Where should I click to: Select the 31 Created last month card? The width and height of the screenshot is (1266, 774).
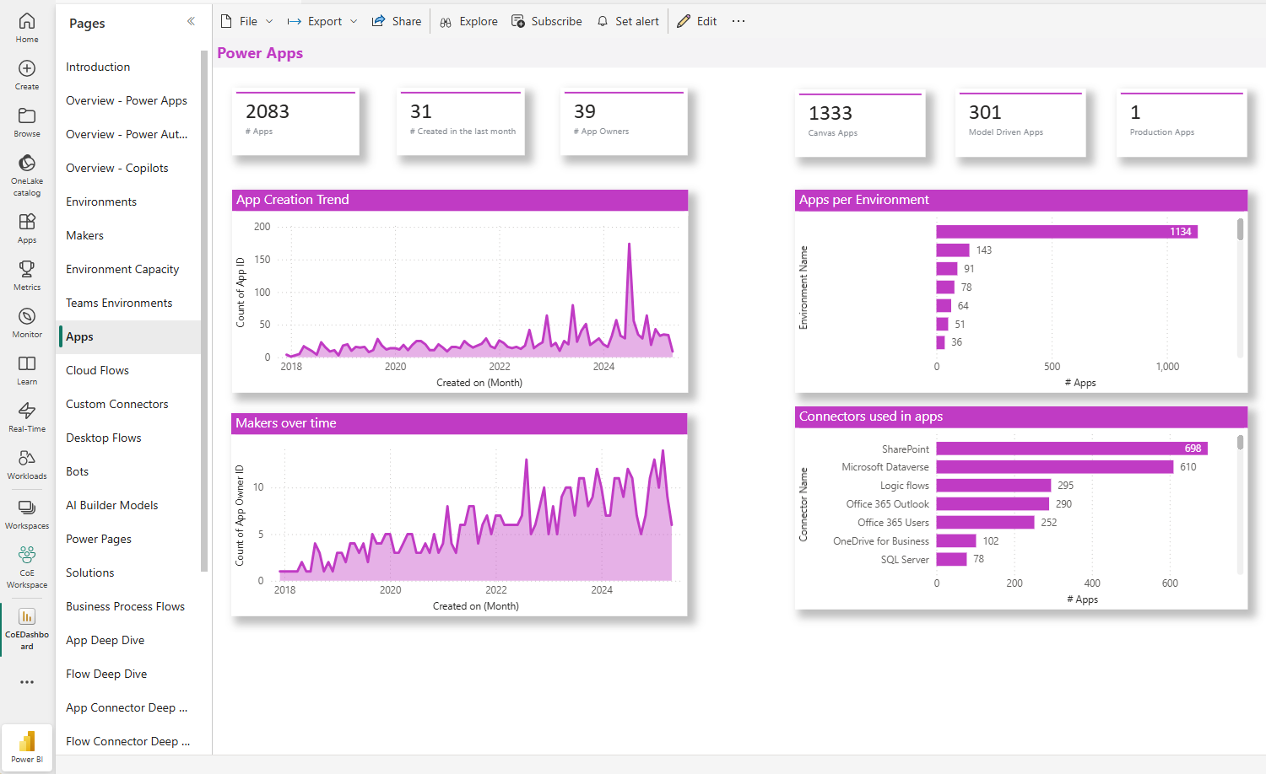pyautogui.click(x=460, y=122)
